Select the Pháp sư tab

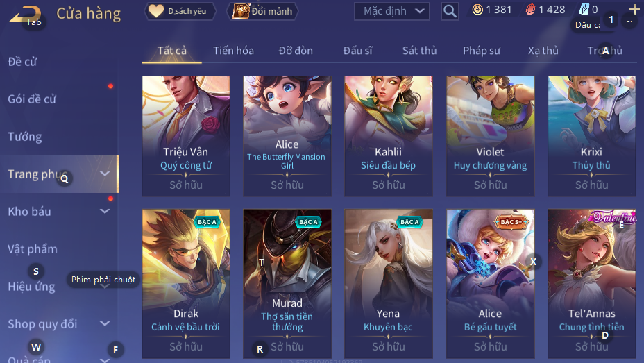tap(482, 51)
